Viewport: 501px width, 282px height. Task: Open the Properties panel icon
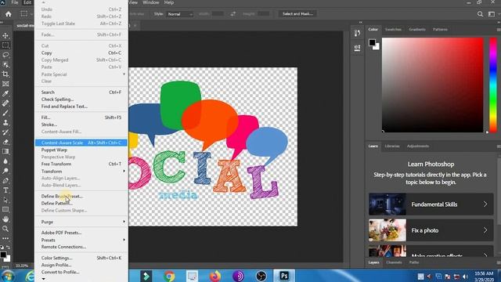[357, 48]
